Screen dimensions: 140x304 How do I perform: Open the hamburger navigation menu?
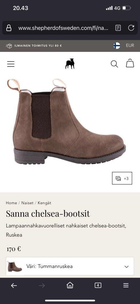point(11,64)
